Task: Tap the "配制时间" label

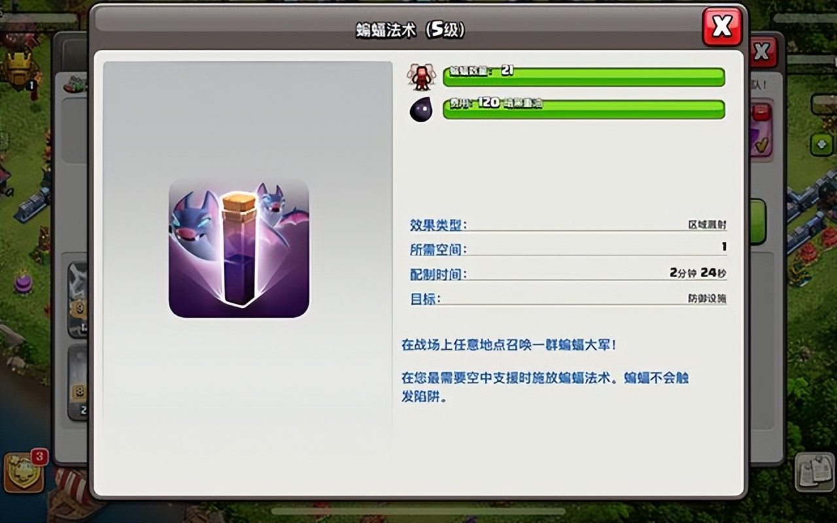Action: (438, 275)
